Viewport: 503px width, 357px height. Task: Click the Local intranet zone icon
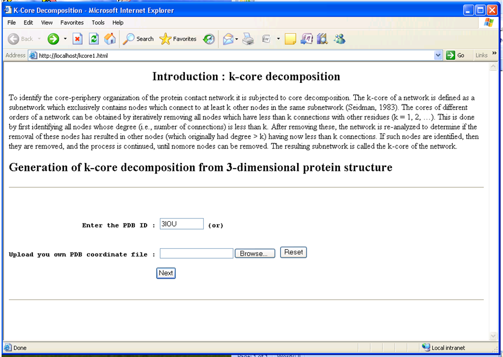click(426, 347)
